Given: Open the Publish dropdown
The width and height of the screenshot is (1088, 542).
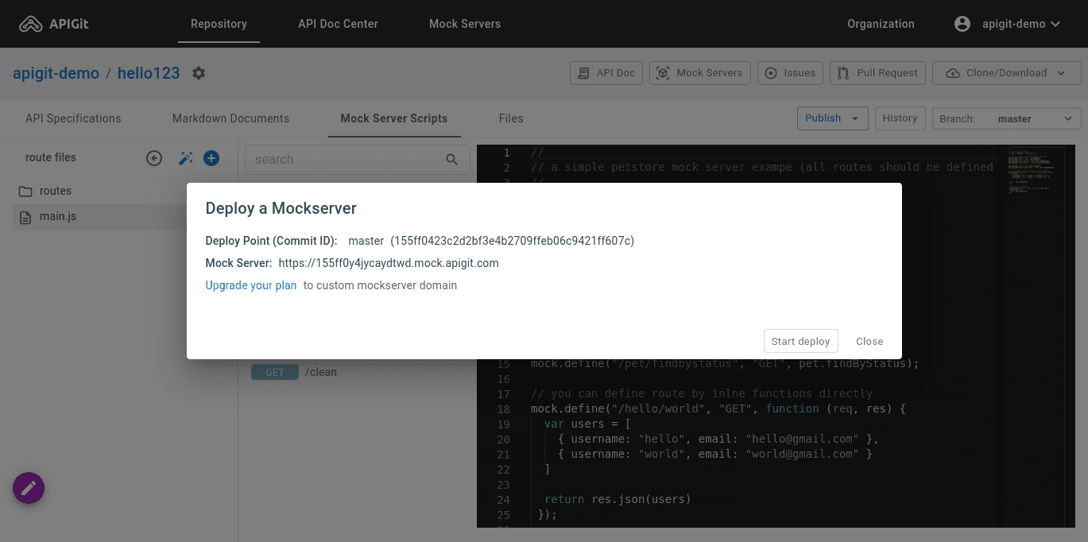Looking at the screenshot, I should pyautogui.click(x=831, y=118).
